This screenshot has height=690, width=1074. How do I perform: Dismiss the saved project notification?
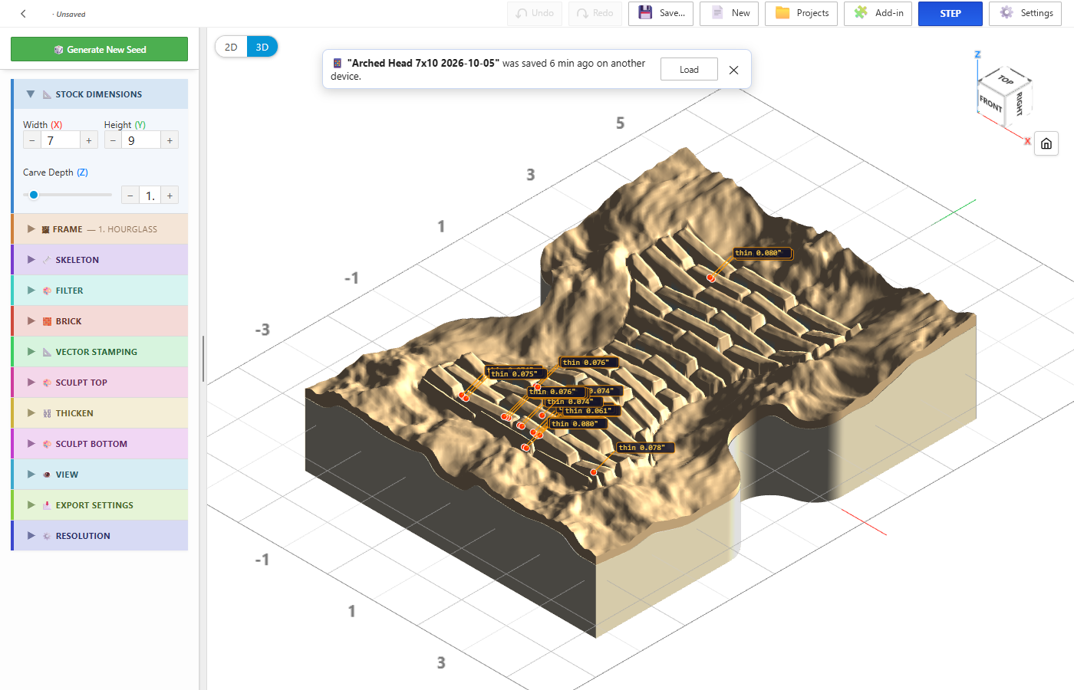(733, 70)
